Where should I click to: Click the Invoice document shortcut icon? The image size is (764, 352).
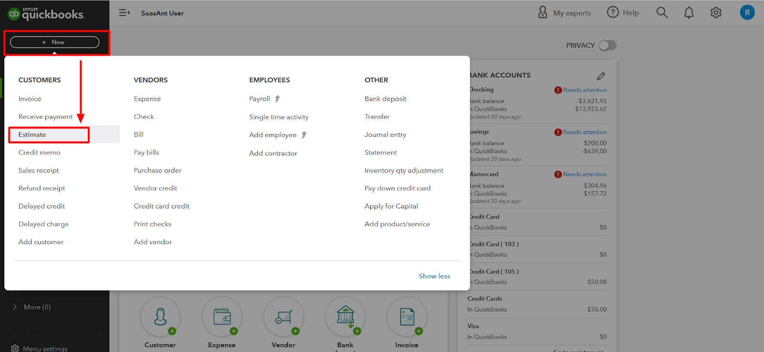tap(407, 317)
